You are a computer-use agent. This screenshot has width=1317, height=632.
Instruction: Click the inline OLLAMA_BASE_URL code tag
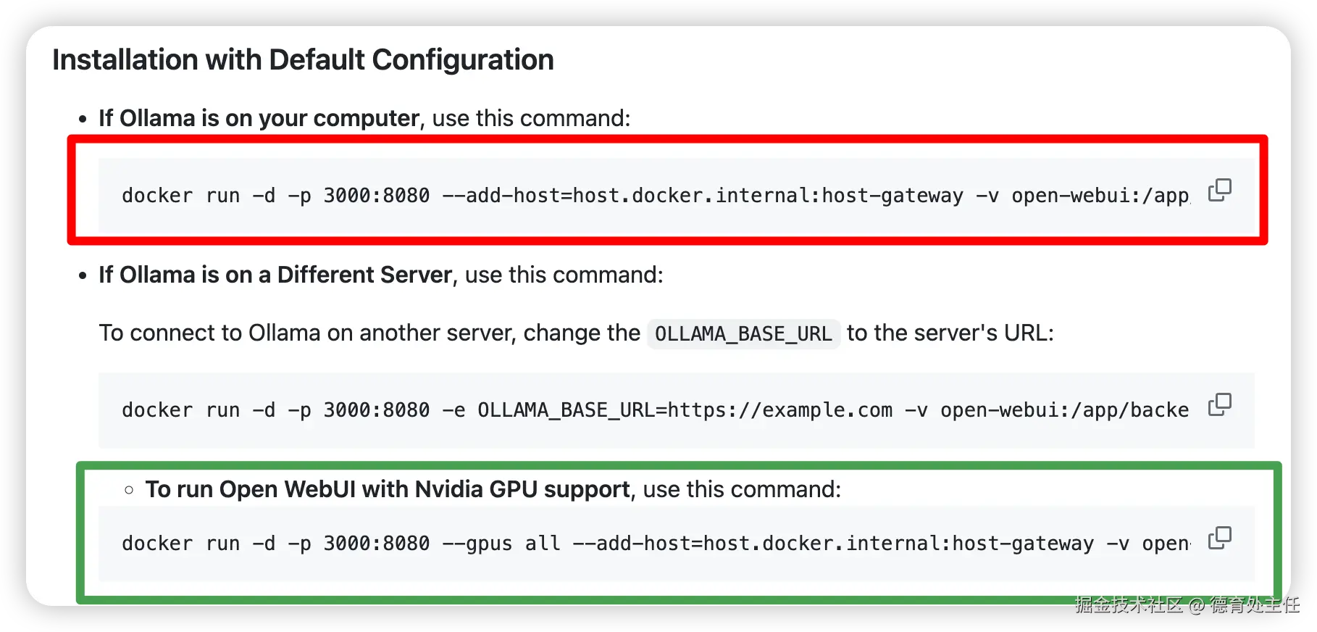743,334
